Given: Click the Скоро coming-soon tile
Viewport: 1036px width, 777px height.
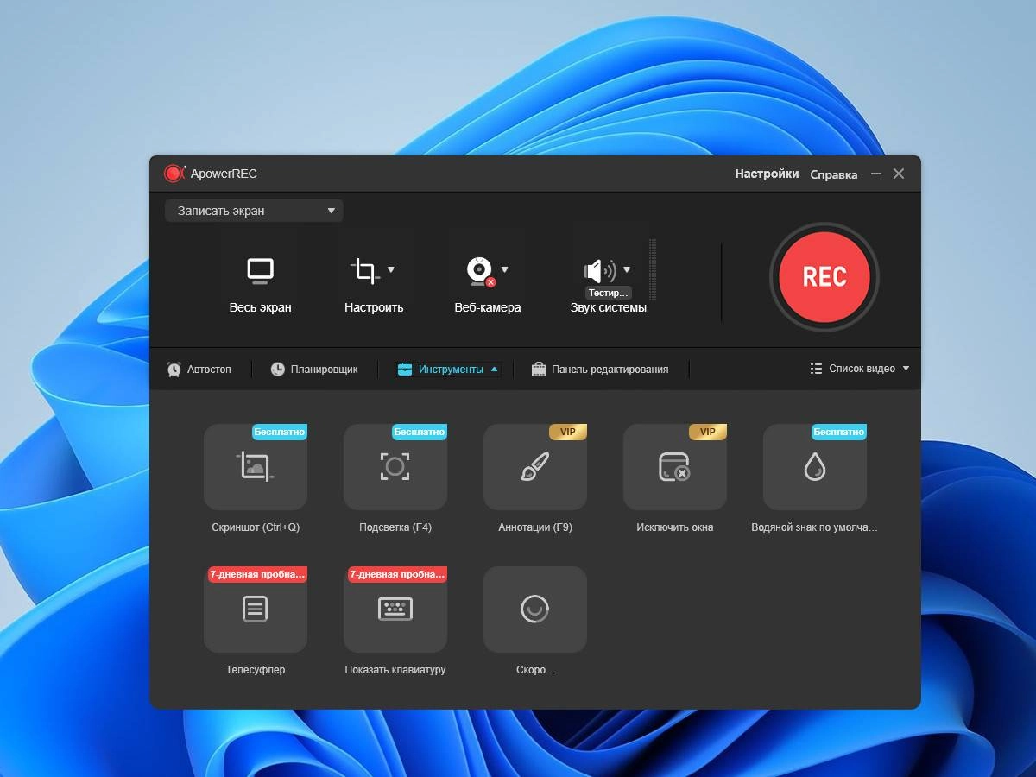Looking at the screenshot, I should click(x=535, y=610).
